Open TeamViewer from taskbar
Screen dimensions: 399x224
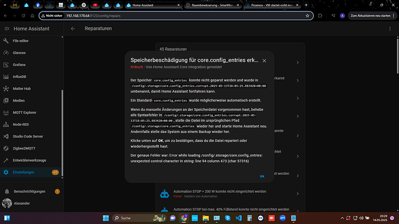coord(260,218)
